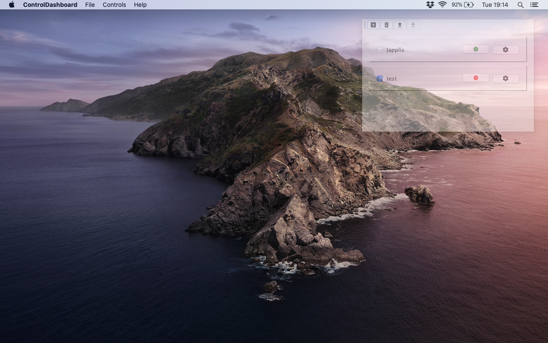The height and width of the screenshot is (343, 548).
Task: Check the Japplis checkbox
Action: (x=380, y=50)
